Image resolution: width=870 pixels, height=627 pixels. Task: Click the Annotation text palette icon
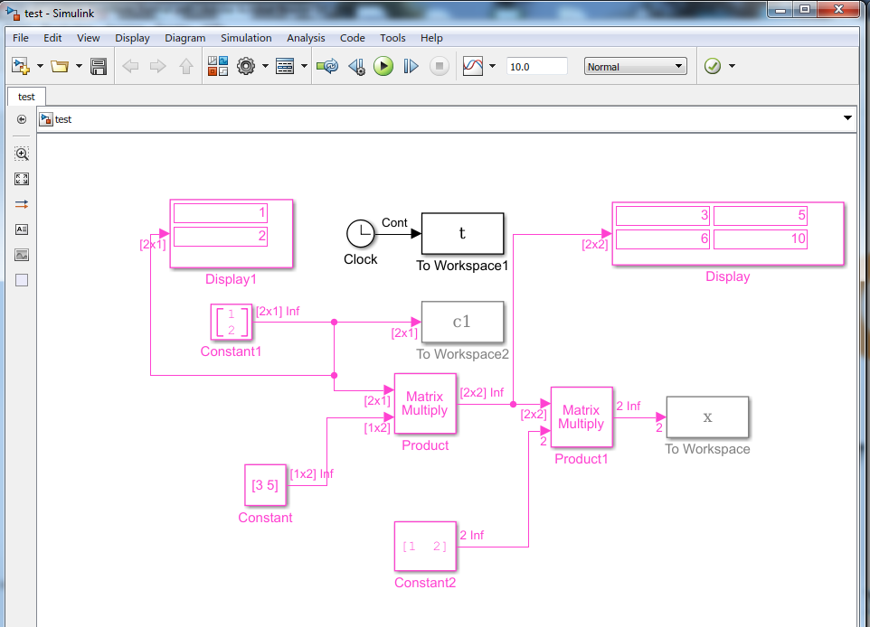click(22, 229)
